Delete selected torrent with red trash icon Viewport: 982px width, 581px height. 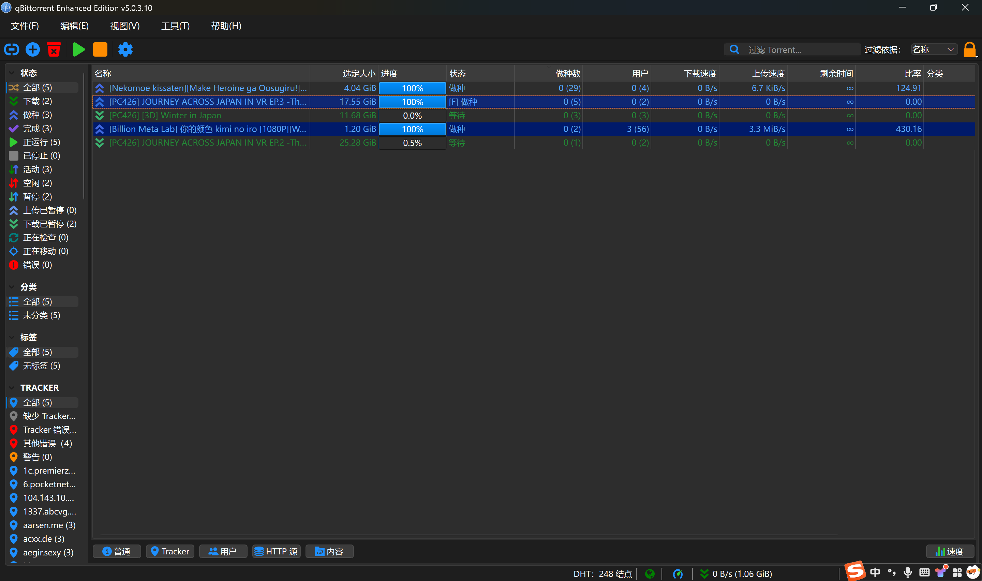coord(54,50)
